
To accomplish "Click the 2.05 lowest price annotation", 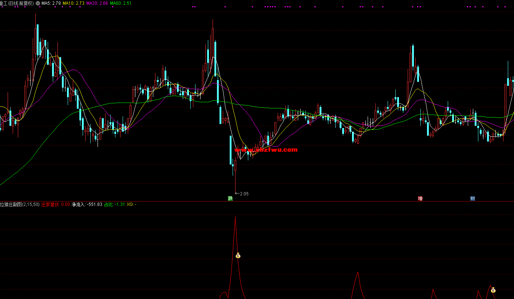I will click(x=244, y=194).
